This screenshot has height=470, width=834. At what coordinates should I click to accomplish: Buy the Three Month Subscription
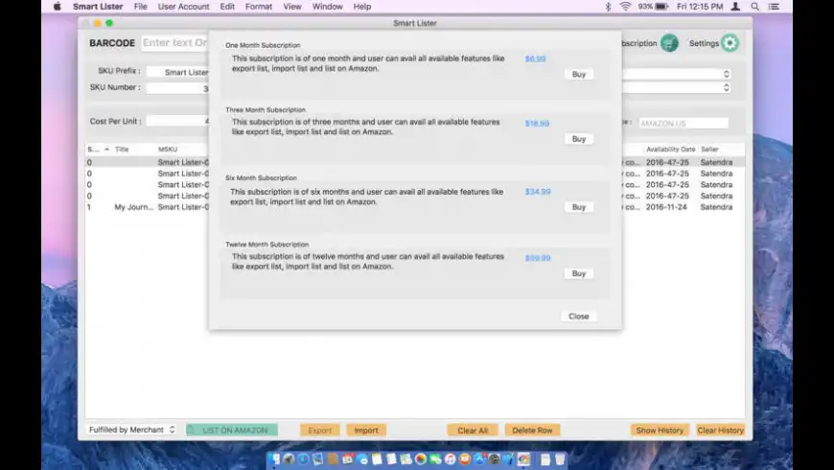click(579, 139)
